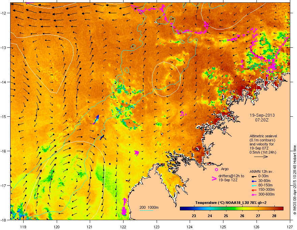This screenshot has height=230, width=297.
Task: Click the '(0.1m contours)' text
Action: pos(262,140)
